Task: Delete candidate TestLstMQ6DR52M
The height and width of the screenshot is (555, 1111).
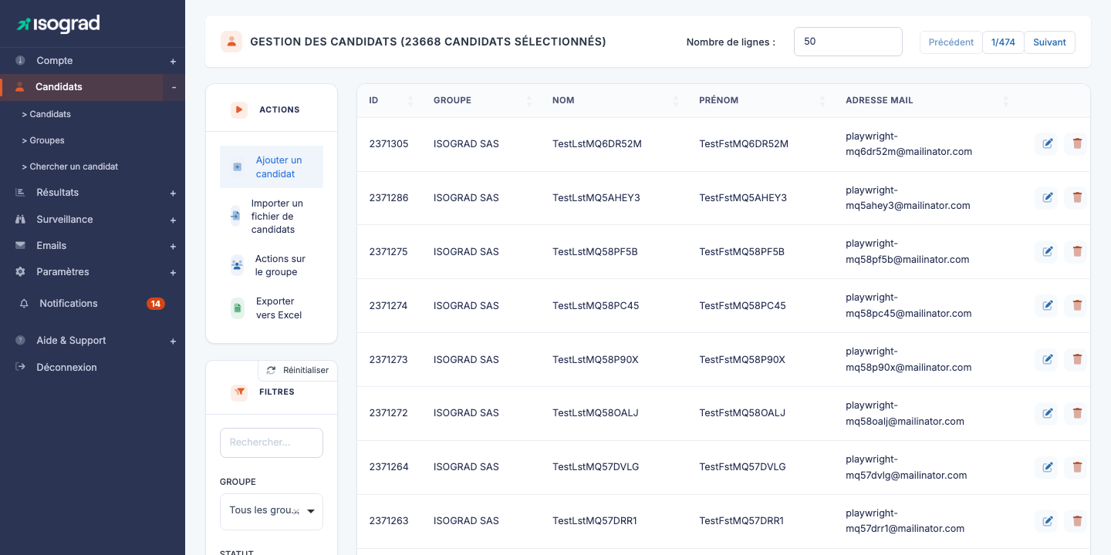Action: [1077, 143]
